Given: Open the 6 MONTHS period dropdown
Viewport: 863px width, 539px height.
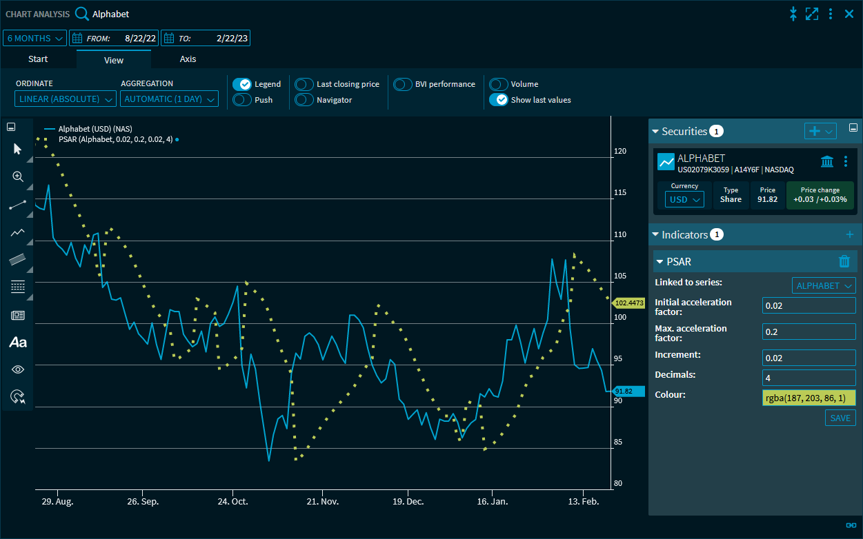Looking at the screenshot, I should coord(35,38).
